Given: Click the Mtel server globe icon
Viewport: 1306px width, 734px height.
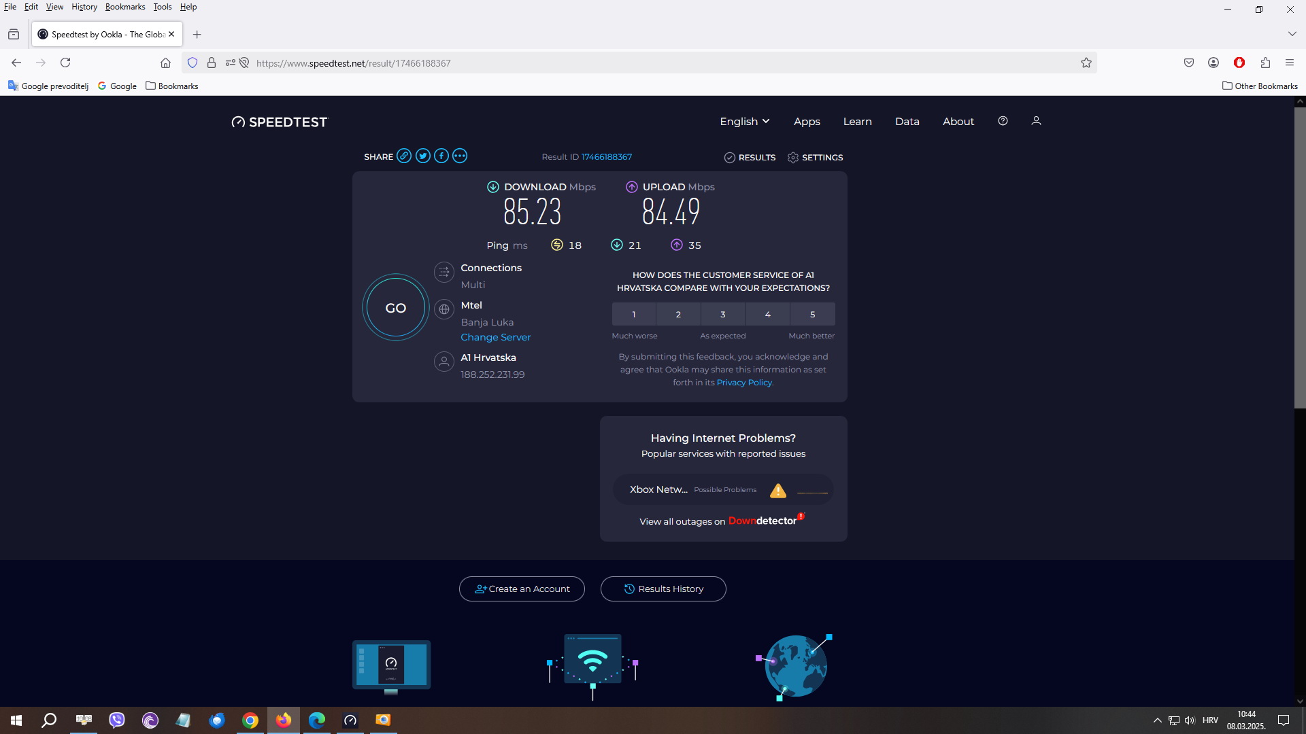Looking at the screenshot, I should coord(444,309).
